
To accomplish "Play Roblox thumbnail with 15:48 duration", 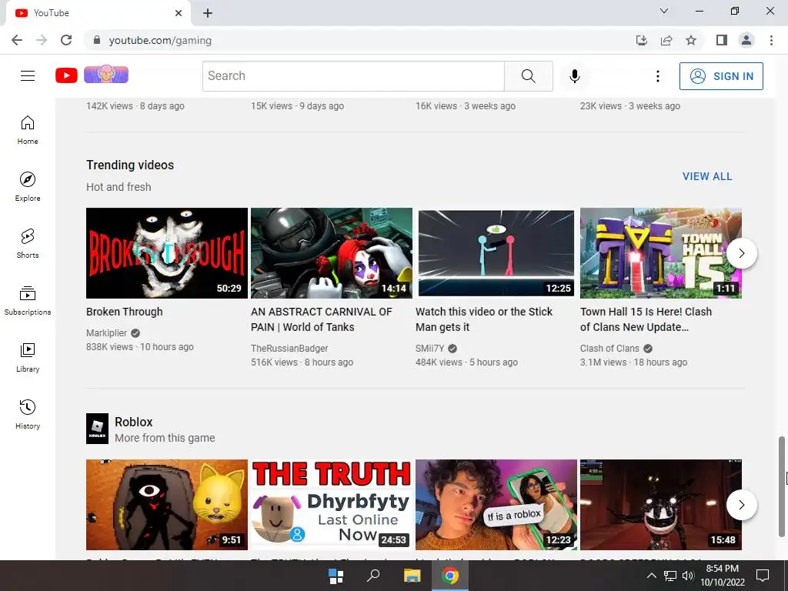I will pos(661,505).
